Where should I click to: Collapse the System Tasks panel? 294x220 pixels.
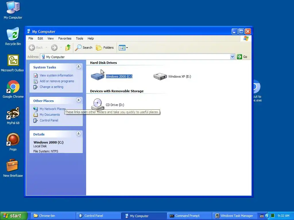point(79,66)
